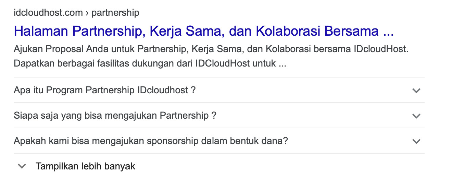Expand 'Siapa saja yang bisa mengajukan Partnership ?'
Screen dimensions: 452x190
pos(115,116)
